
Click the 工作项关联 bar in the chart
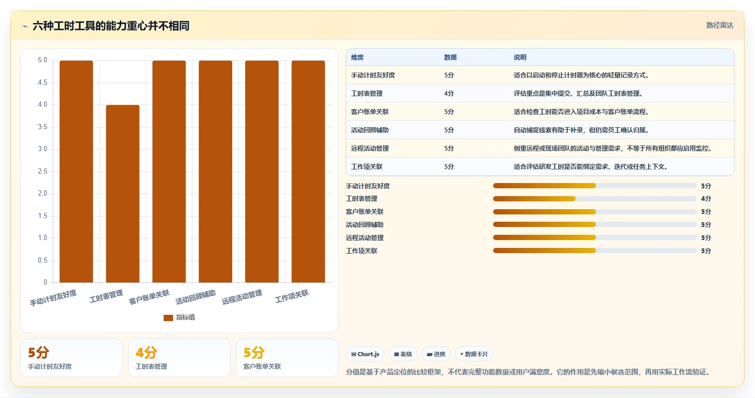coord(308,172)
